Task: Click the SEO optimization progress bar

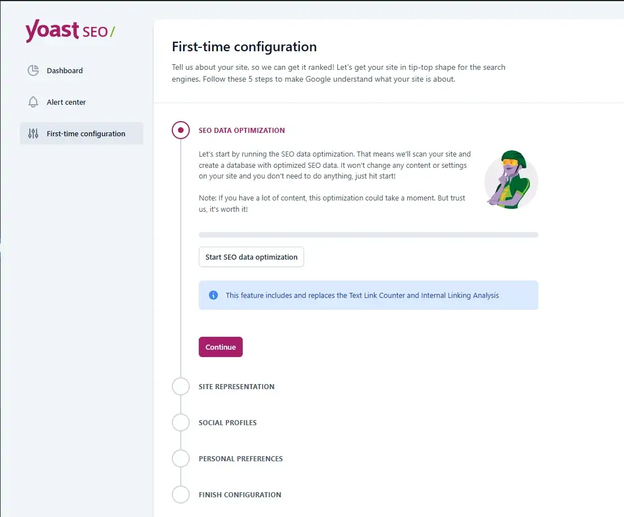Action: (x=368, y=235)
